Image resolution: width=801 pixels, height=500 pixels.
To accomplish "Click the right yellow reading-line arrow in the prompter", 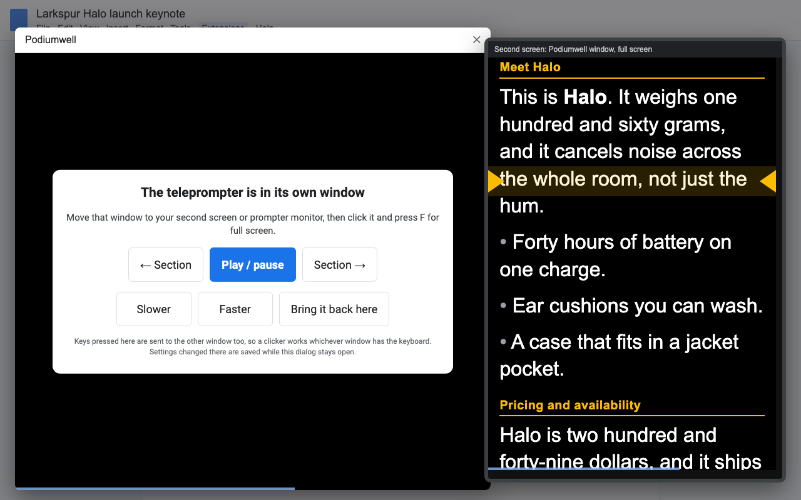I will click(768, 181).
